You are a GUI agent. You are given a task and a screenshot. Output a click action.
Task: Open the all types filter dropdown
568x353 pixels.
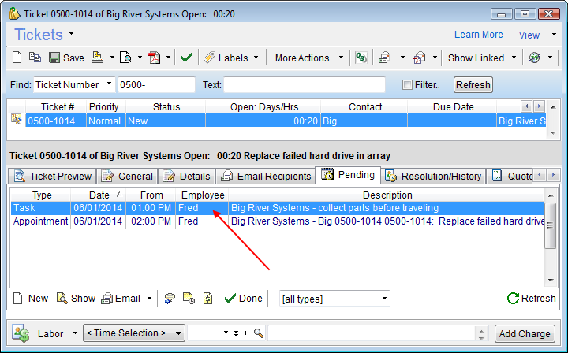[x=383, y=299]
